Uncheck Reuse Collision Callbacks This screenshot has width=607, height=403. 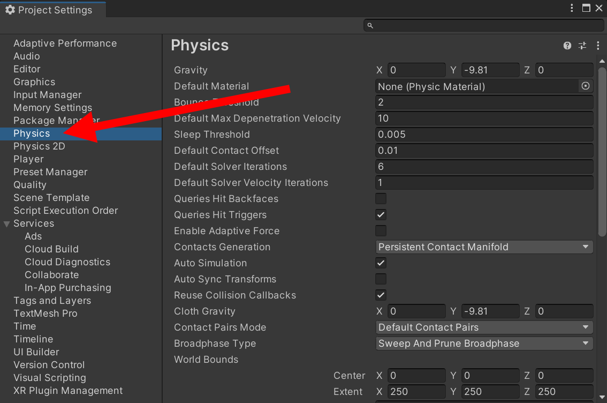coord(381,295)
